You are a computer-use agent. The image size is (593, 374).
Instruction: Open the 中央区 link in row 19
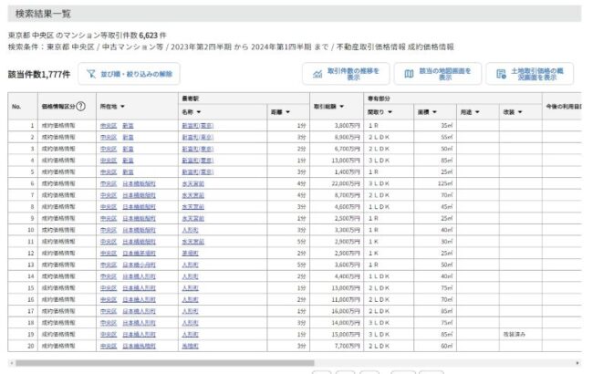coord(109,335)
